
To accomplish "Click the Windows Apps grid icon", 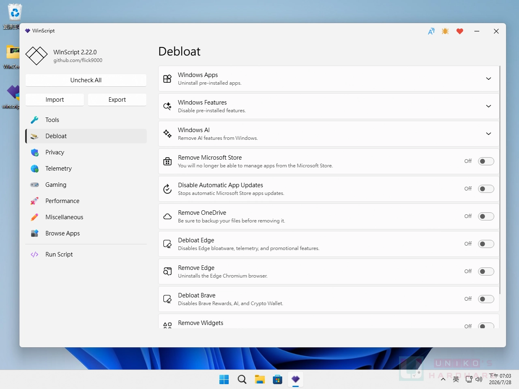I will [x=167, y=79].
